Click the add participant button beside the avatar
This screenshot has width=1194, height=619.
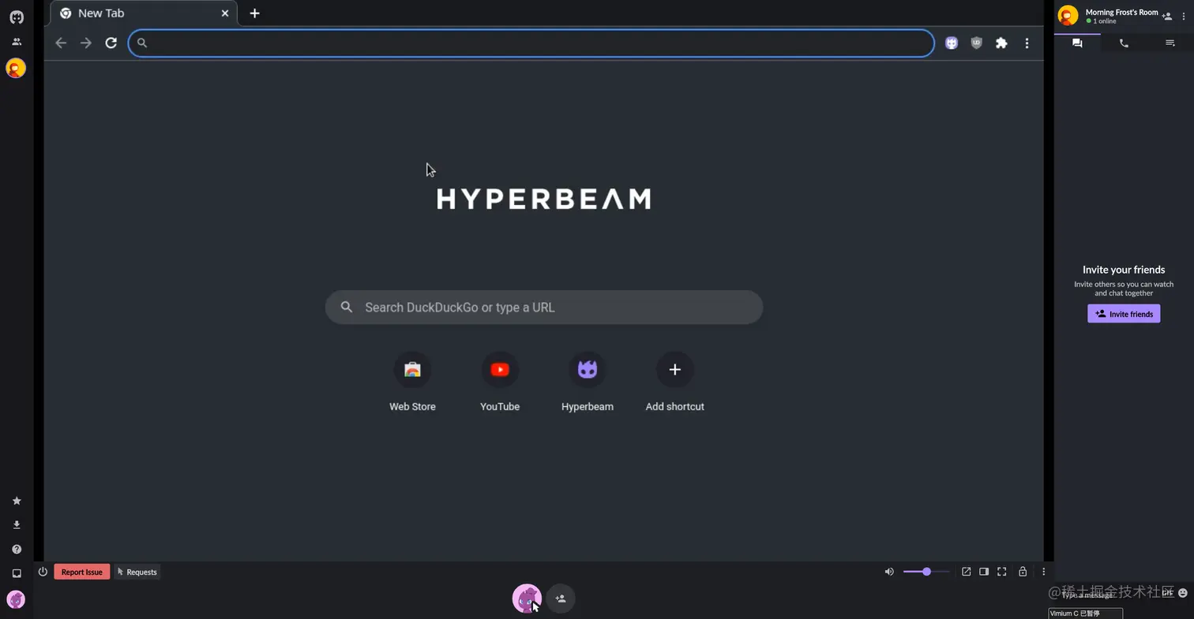[x=561, y=598]
